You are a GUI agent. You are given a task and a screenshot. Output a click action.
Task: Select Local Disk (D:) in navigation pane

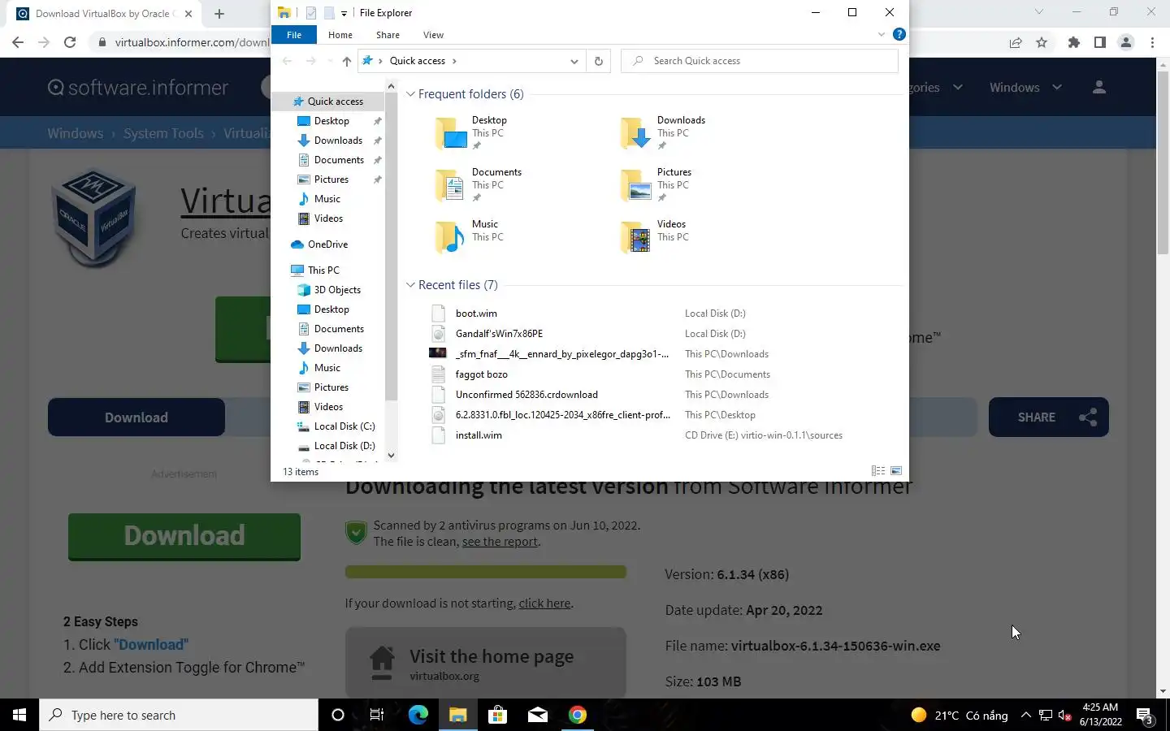point(344,446)
